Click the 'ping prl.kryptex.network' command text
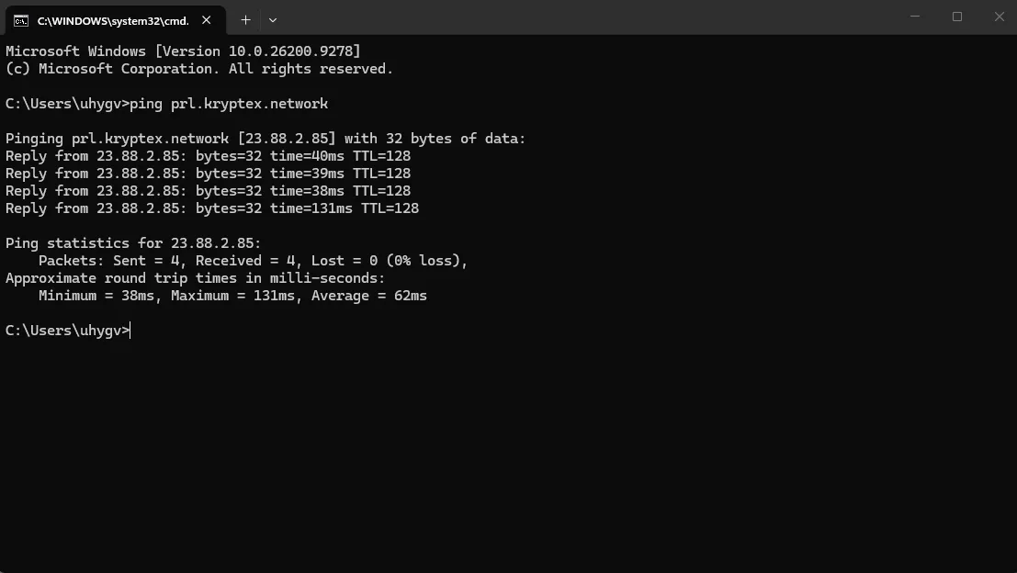The height and width of the screenshot is (573, 1017). click(229, 104)
